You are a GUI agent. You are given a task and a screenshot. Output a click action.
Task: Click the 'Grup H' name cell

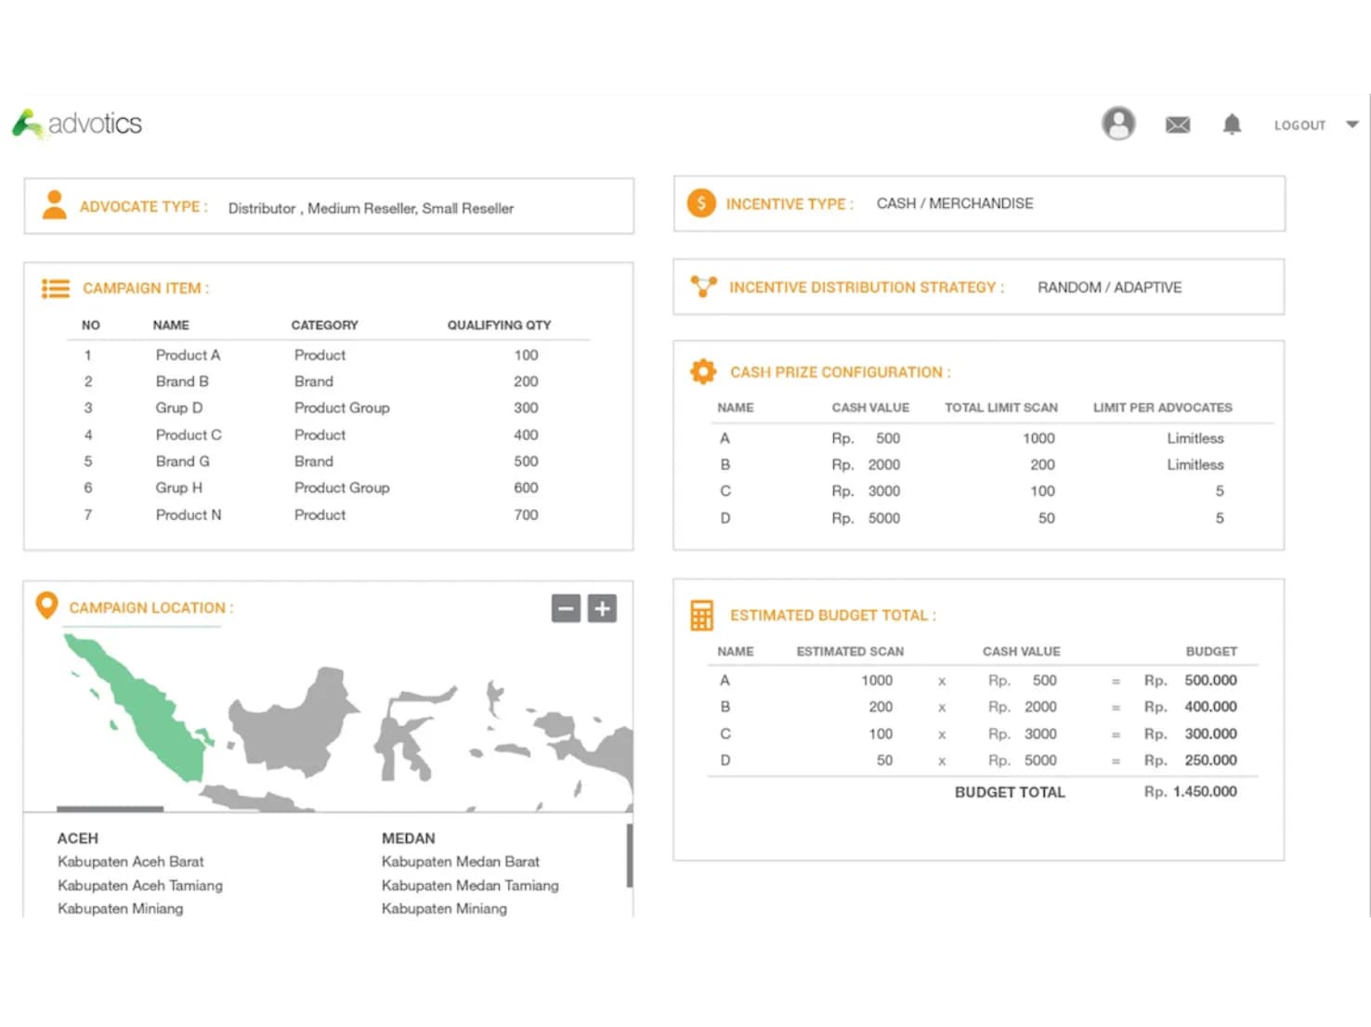pyautogui.click(x=178, y=487)
